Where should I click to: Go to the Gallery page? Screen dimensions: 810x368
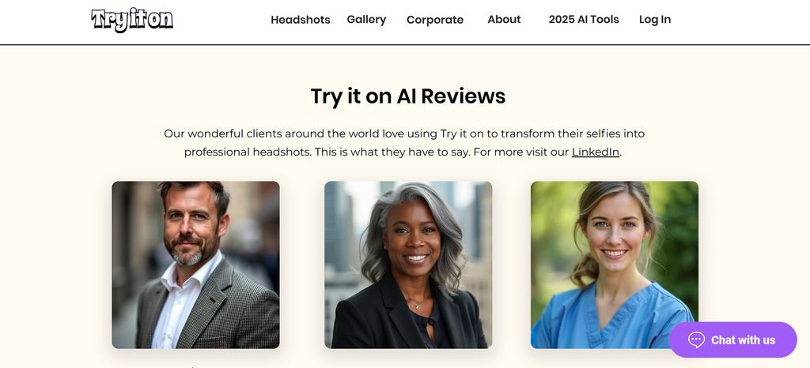366,20
